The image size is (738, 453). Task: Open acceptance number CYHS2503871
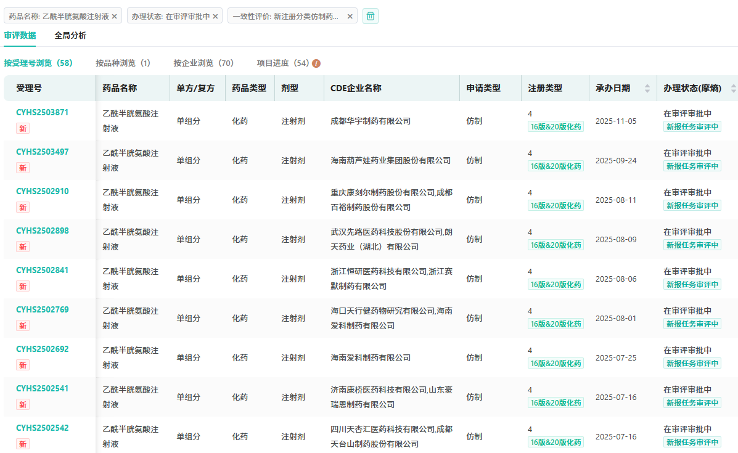[x=43, y=112]
